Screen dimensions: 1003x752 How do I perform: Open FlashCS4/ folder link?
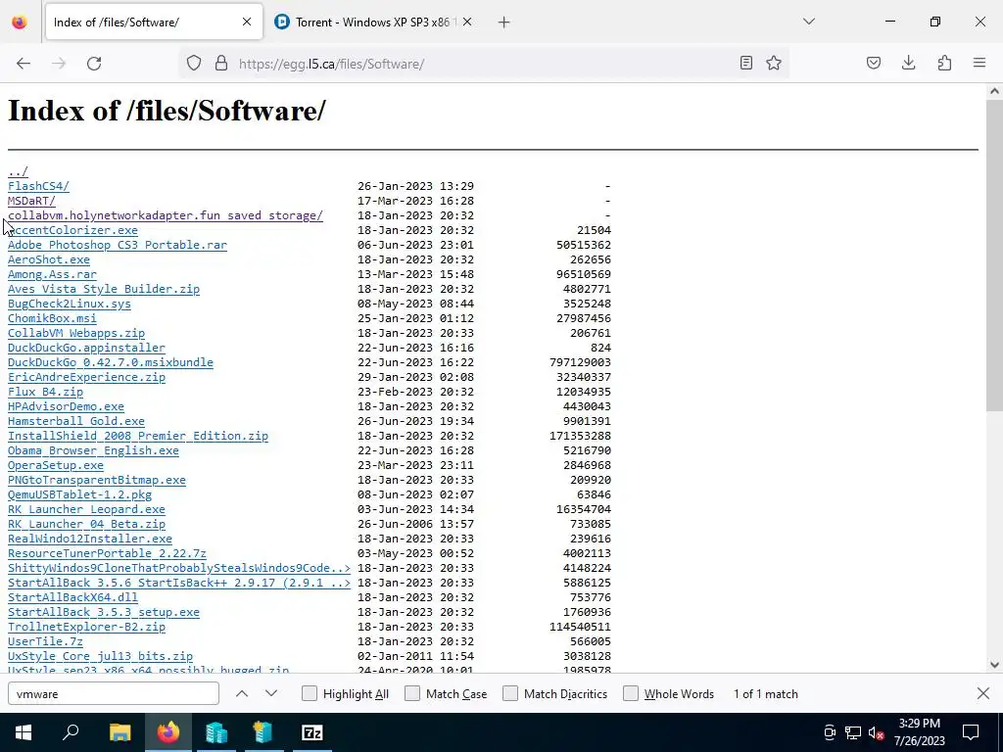coord(38,186)
